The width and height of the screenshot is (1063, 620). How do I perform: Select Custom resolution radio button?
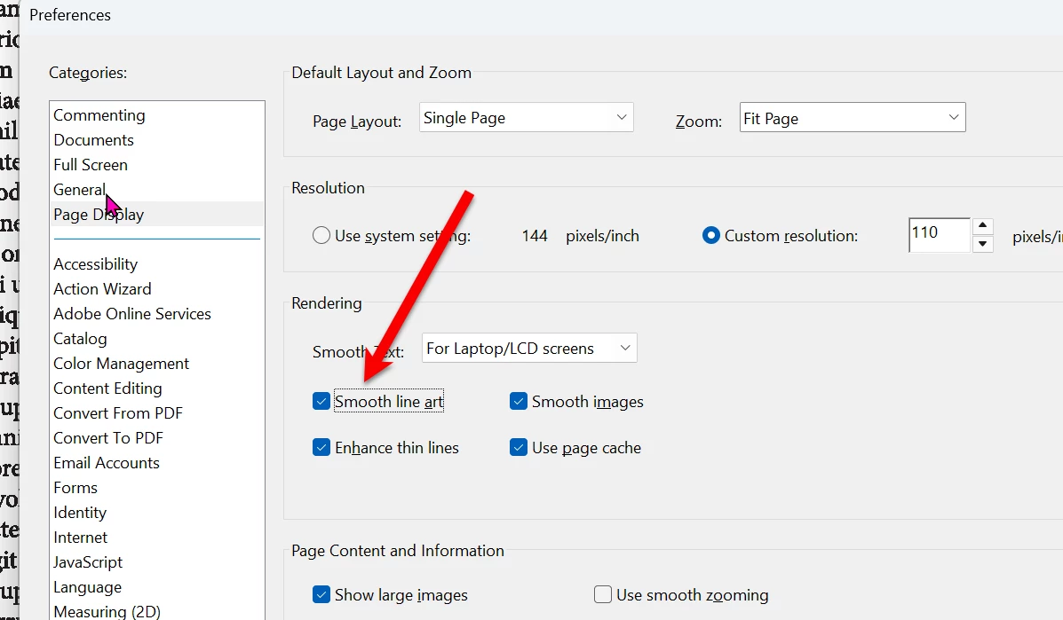click(711, 236)
